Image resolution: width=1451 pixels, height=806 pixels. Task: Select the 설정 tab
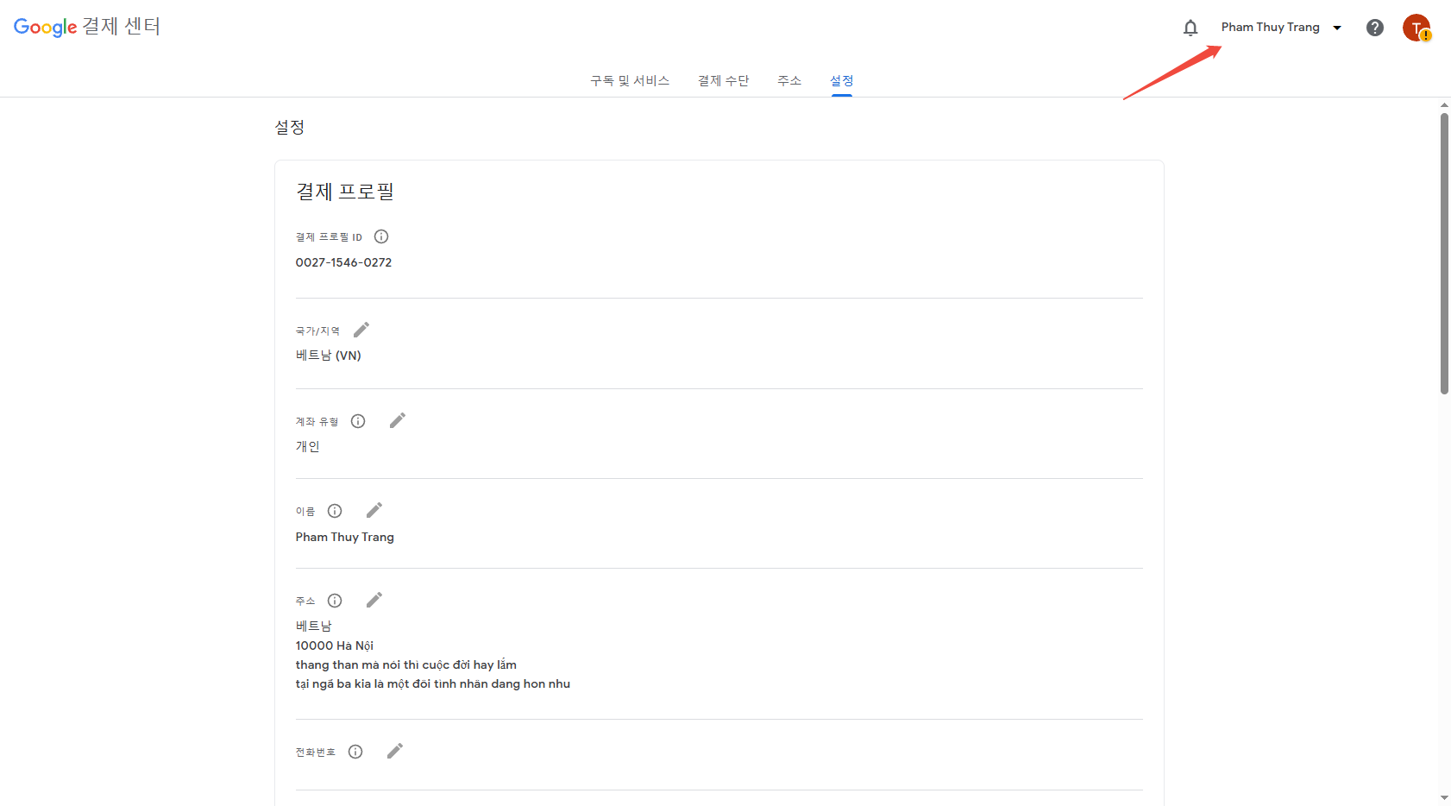tap(842, 80)
